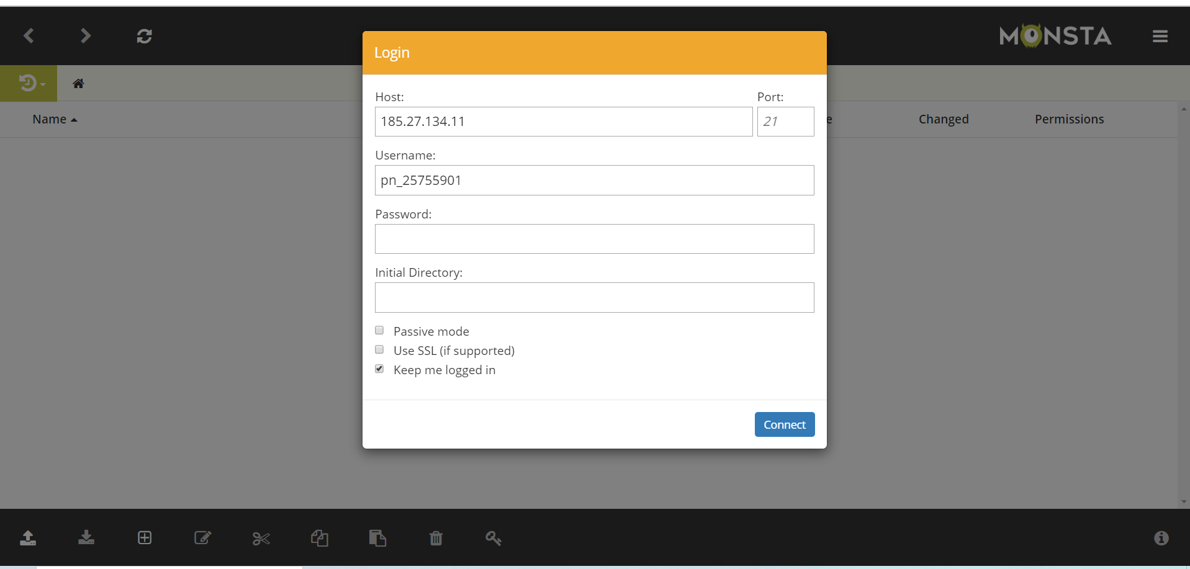Click the delete trash icon
Viewport: 1190px width, 569px height.
click(x=436, y=538)
